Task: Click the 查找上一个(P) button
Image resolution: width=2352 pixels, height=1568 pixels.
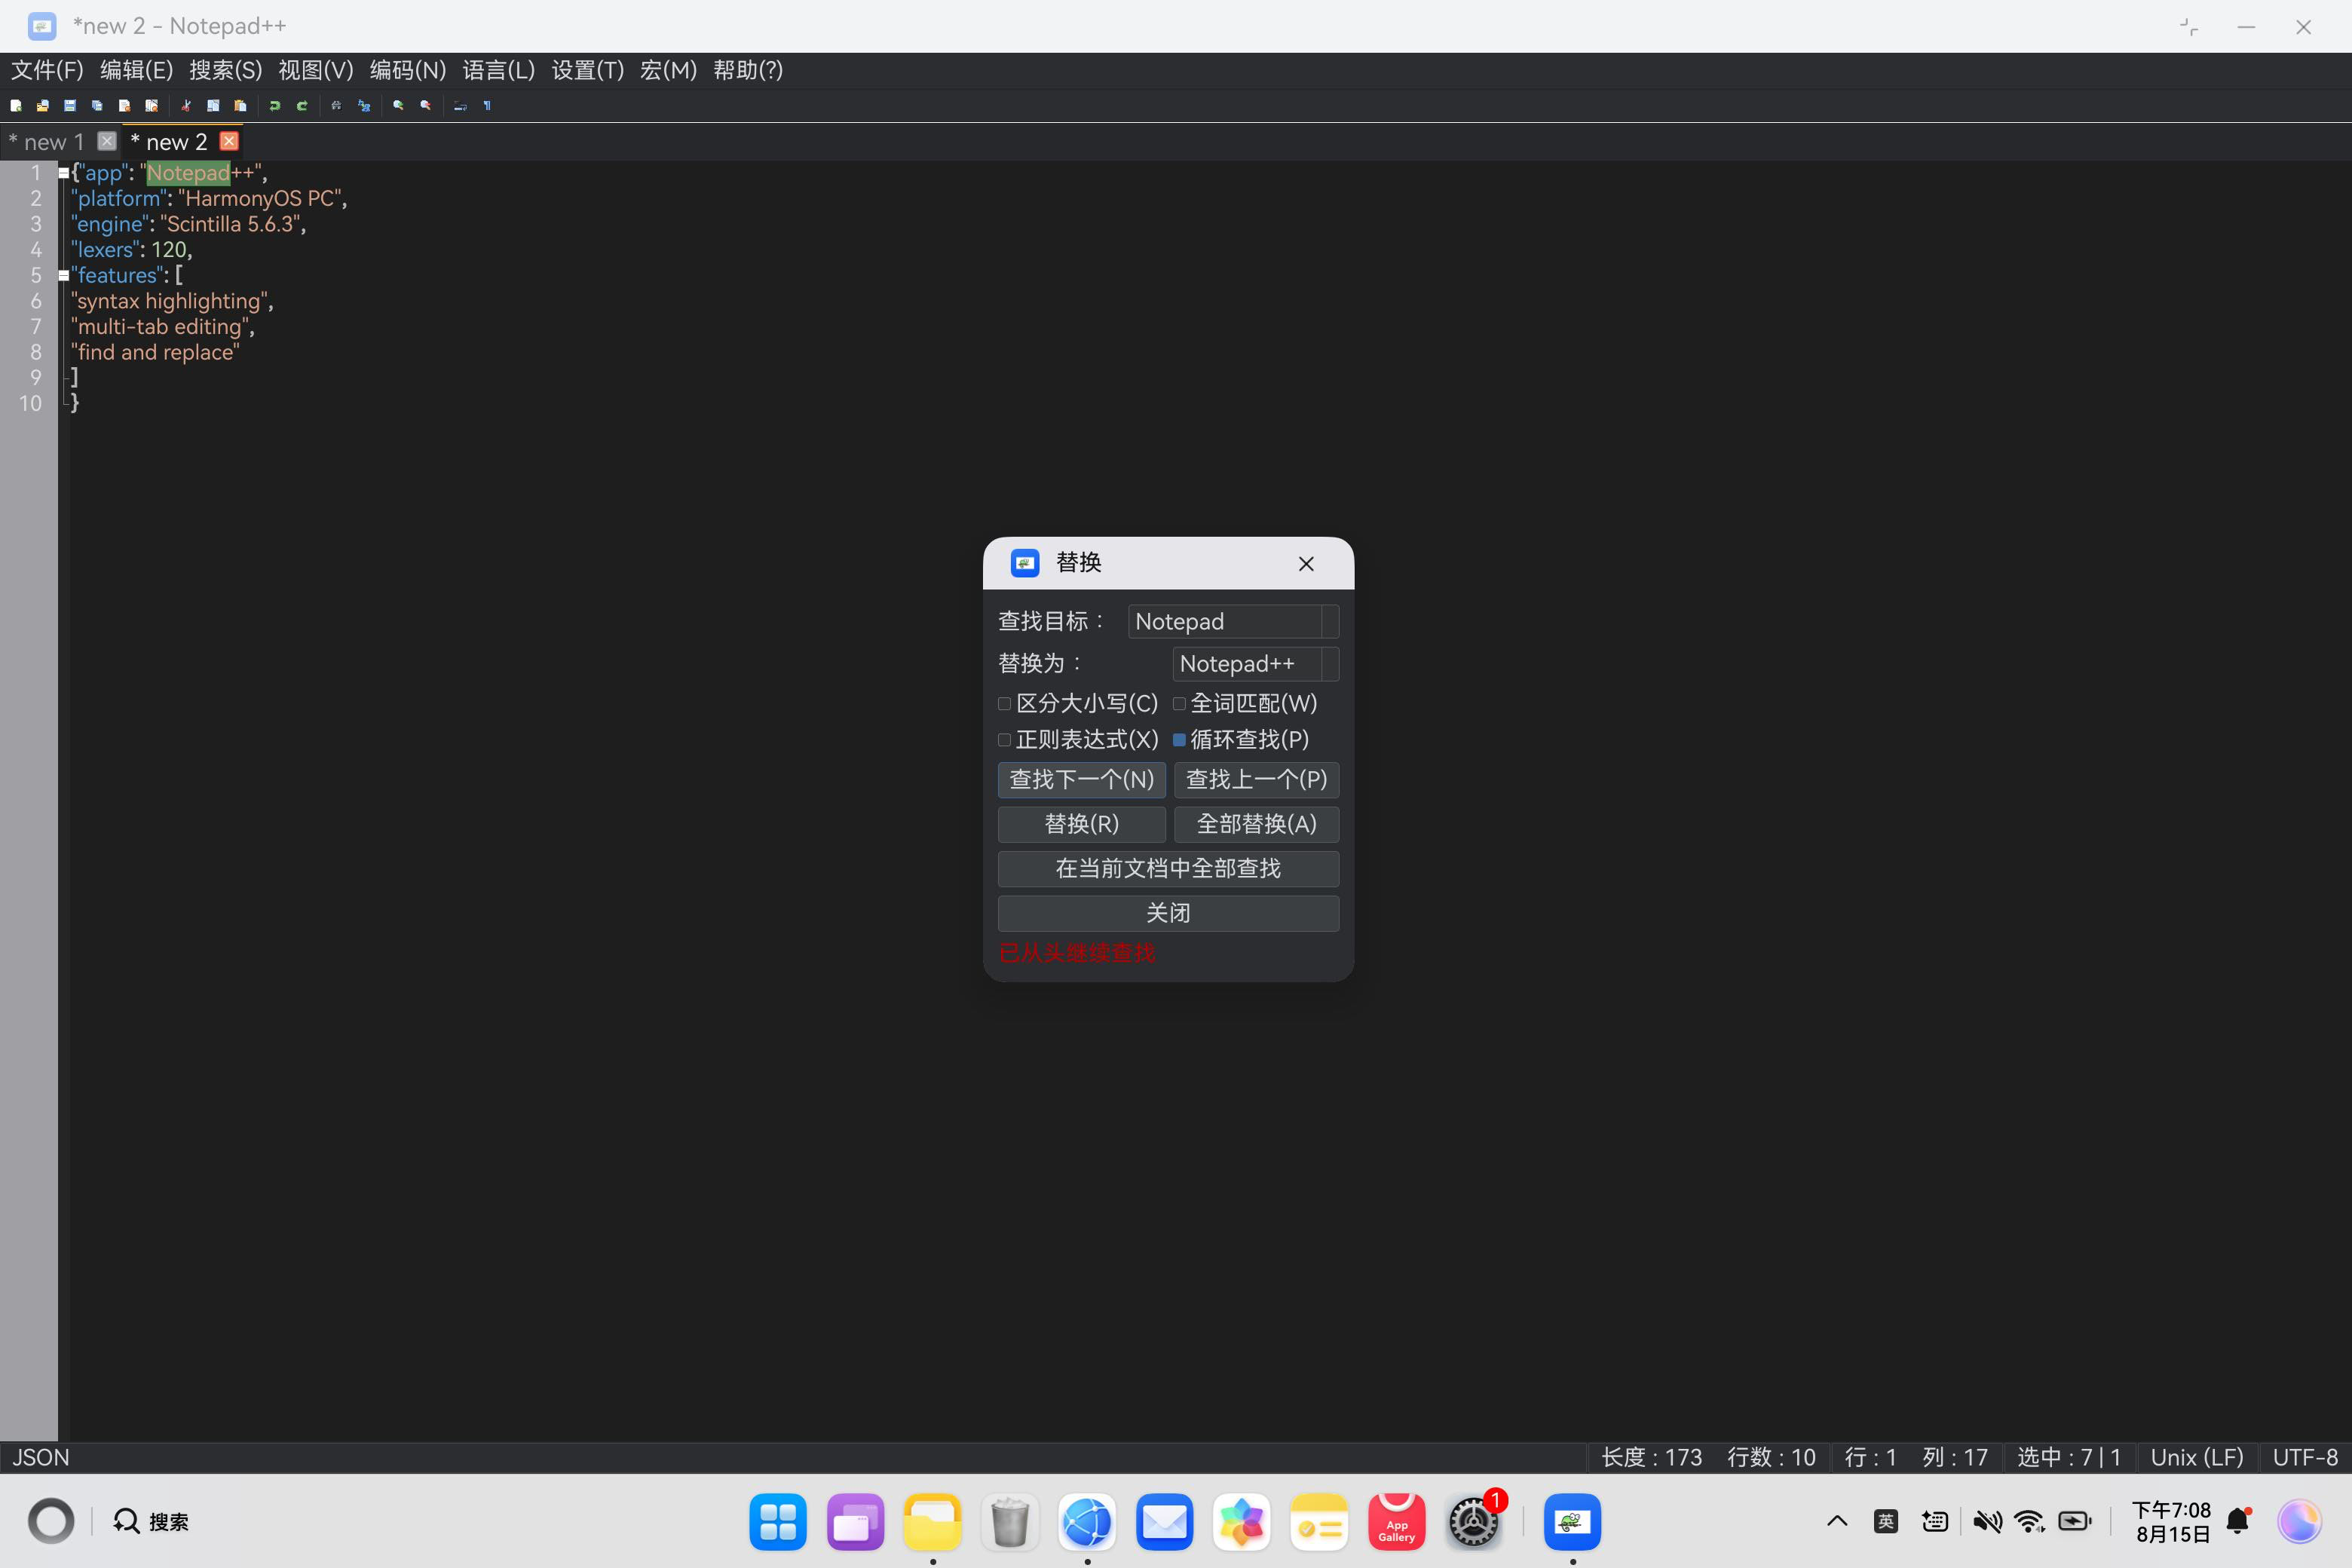Action: 1256,780
